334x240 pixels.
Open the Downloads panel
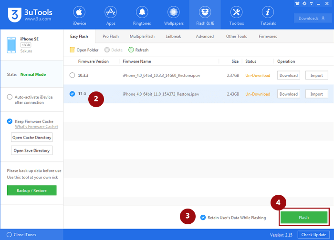312,19
